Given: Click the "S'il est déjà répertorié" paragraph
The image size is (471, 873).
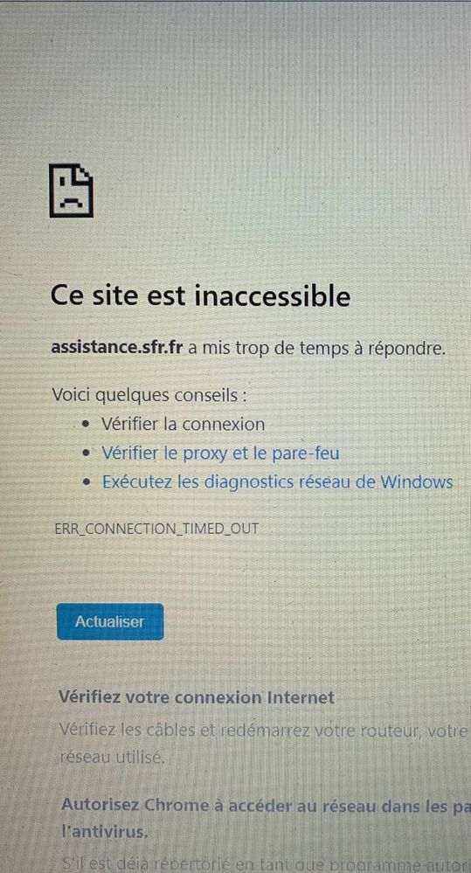Looking at the screenshot, I should point(267,864).
